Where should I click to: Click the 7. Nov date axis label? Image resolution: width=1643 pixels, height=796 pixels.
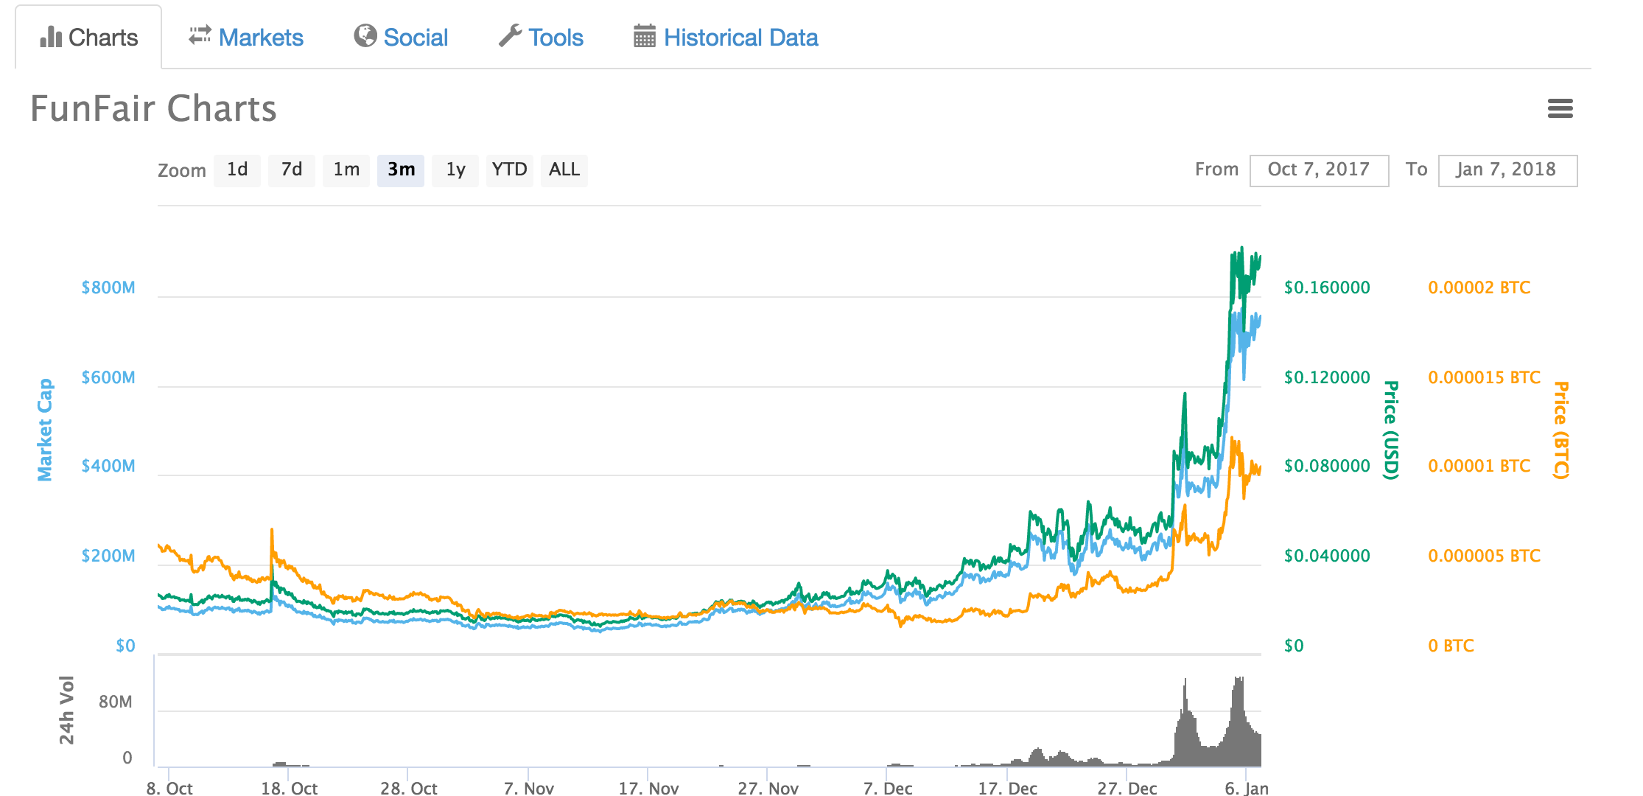528,788
